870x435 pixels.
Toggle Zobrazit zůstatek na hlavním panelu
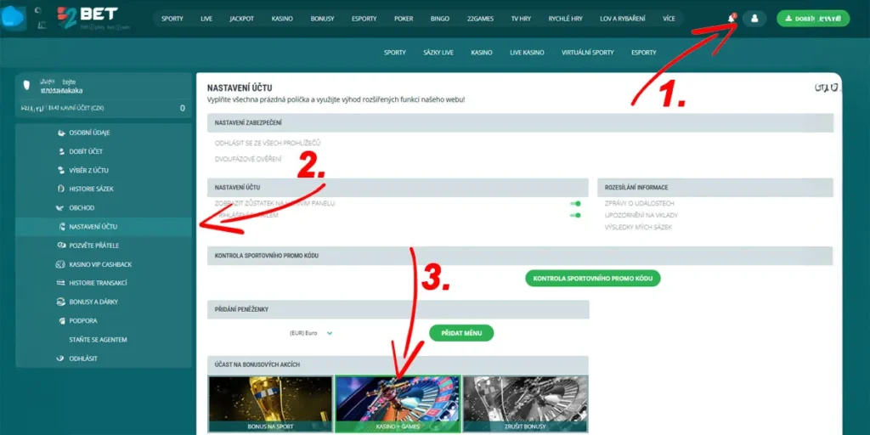(575, 204)
